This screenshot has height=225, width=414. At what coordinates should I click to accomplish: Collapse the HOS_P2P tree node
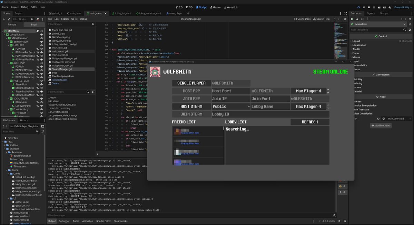point(8,45)
